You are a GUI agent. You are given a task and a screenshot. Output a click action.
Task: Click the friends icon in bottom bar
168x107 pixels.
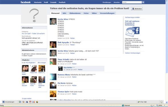(x=27, y=102)
